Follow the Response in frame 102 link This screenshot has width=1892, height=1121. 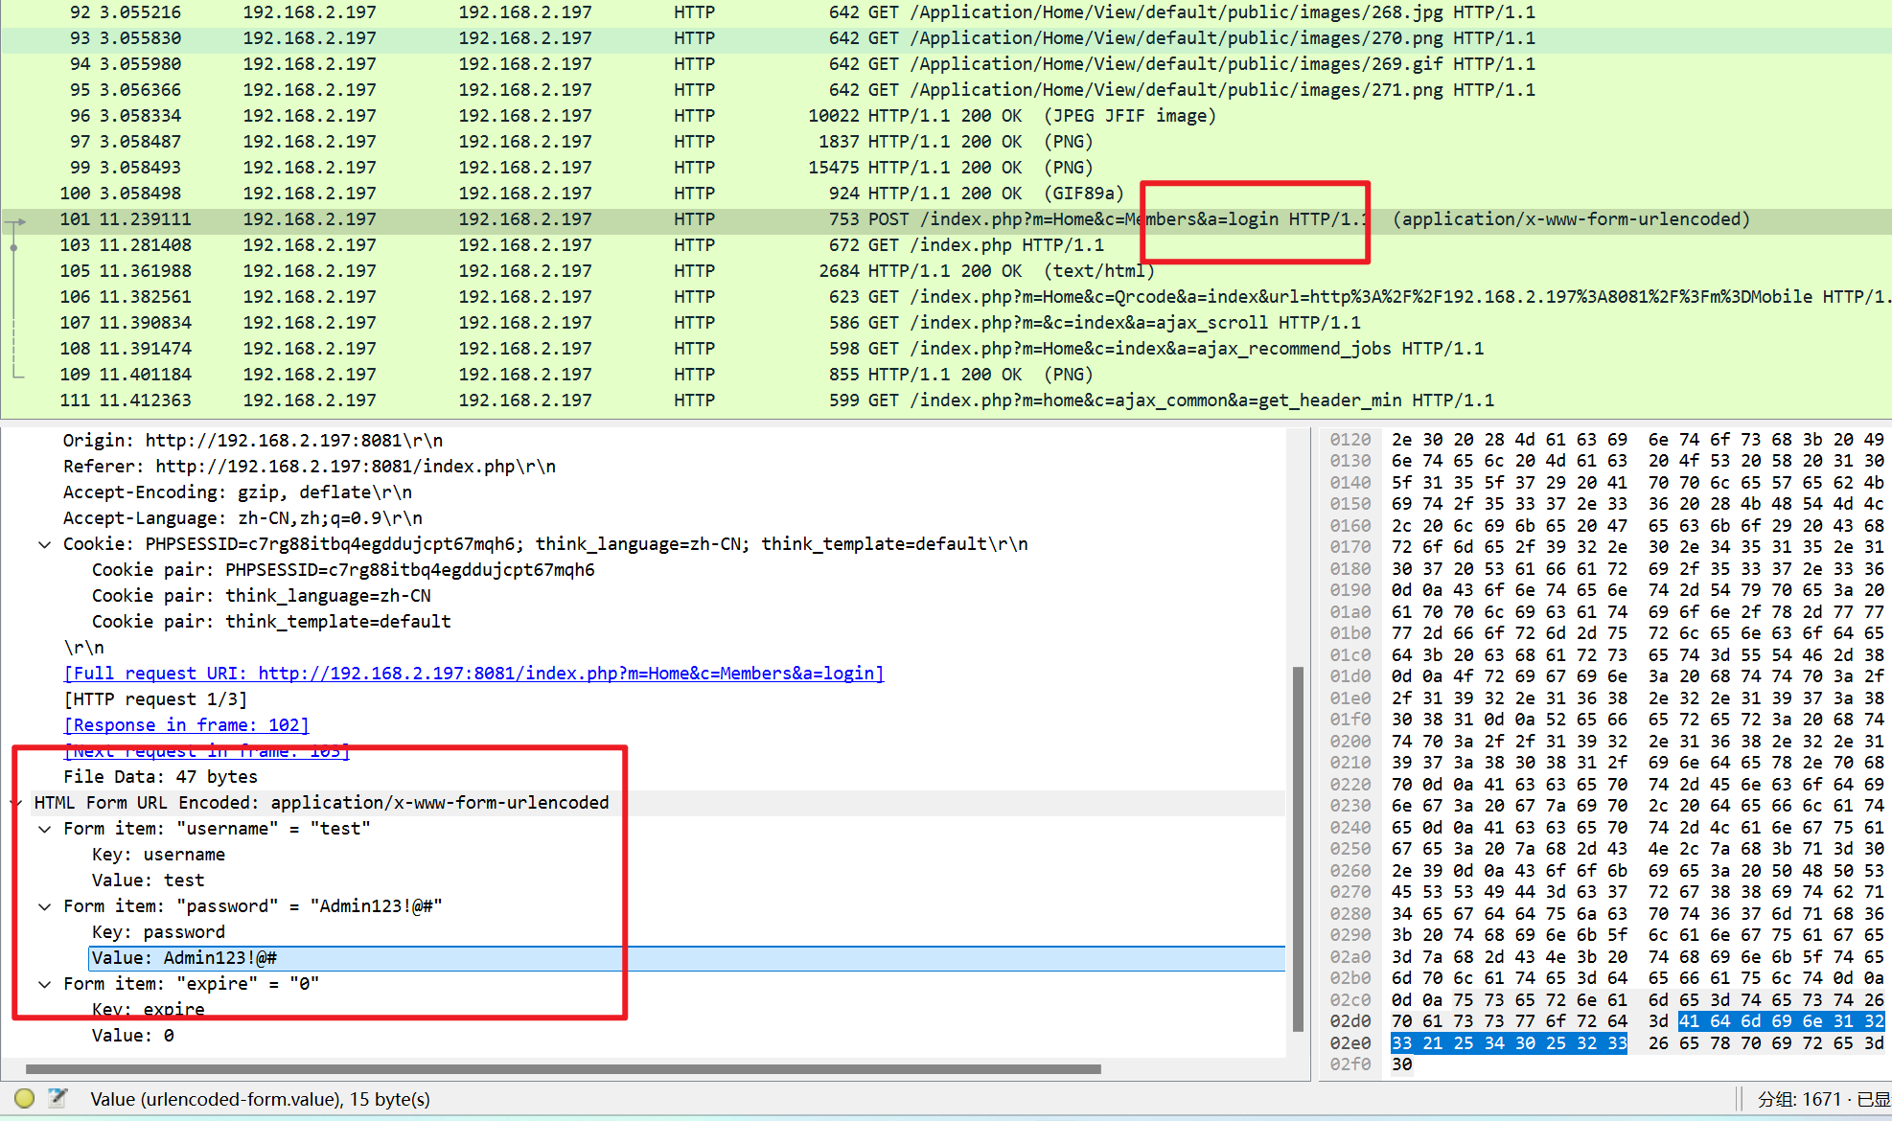point(186,725)
